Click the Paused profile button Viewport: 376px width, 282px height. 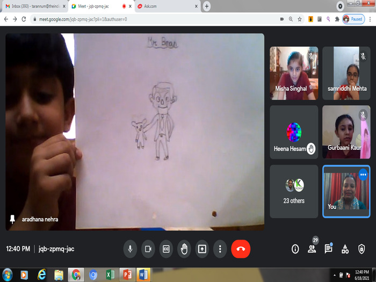353,19
